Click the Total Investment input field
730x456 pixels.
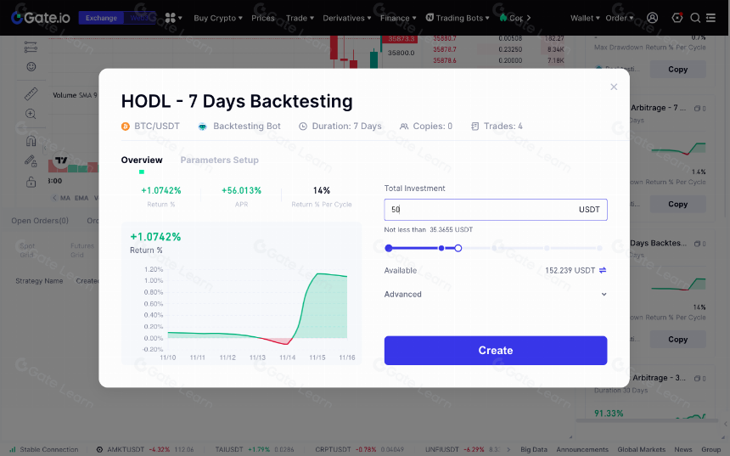coord(496,210)
